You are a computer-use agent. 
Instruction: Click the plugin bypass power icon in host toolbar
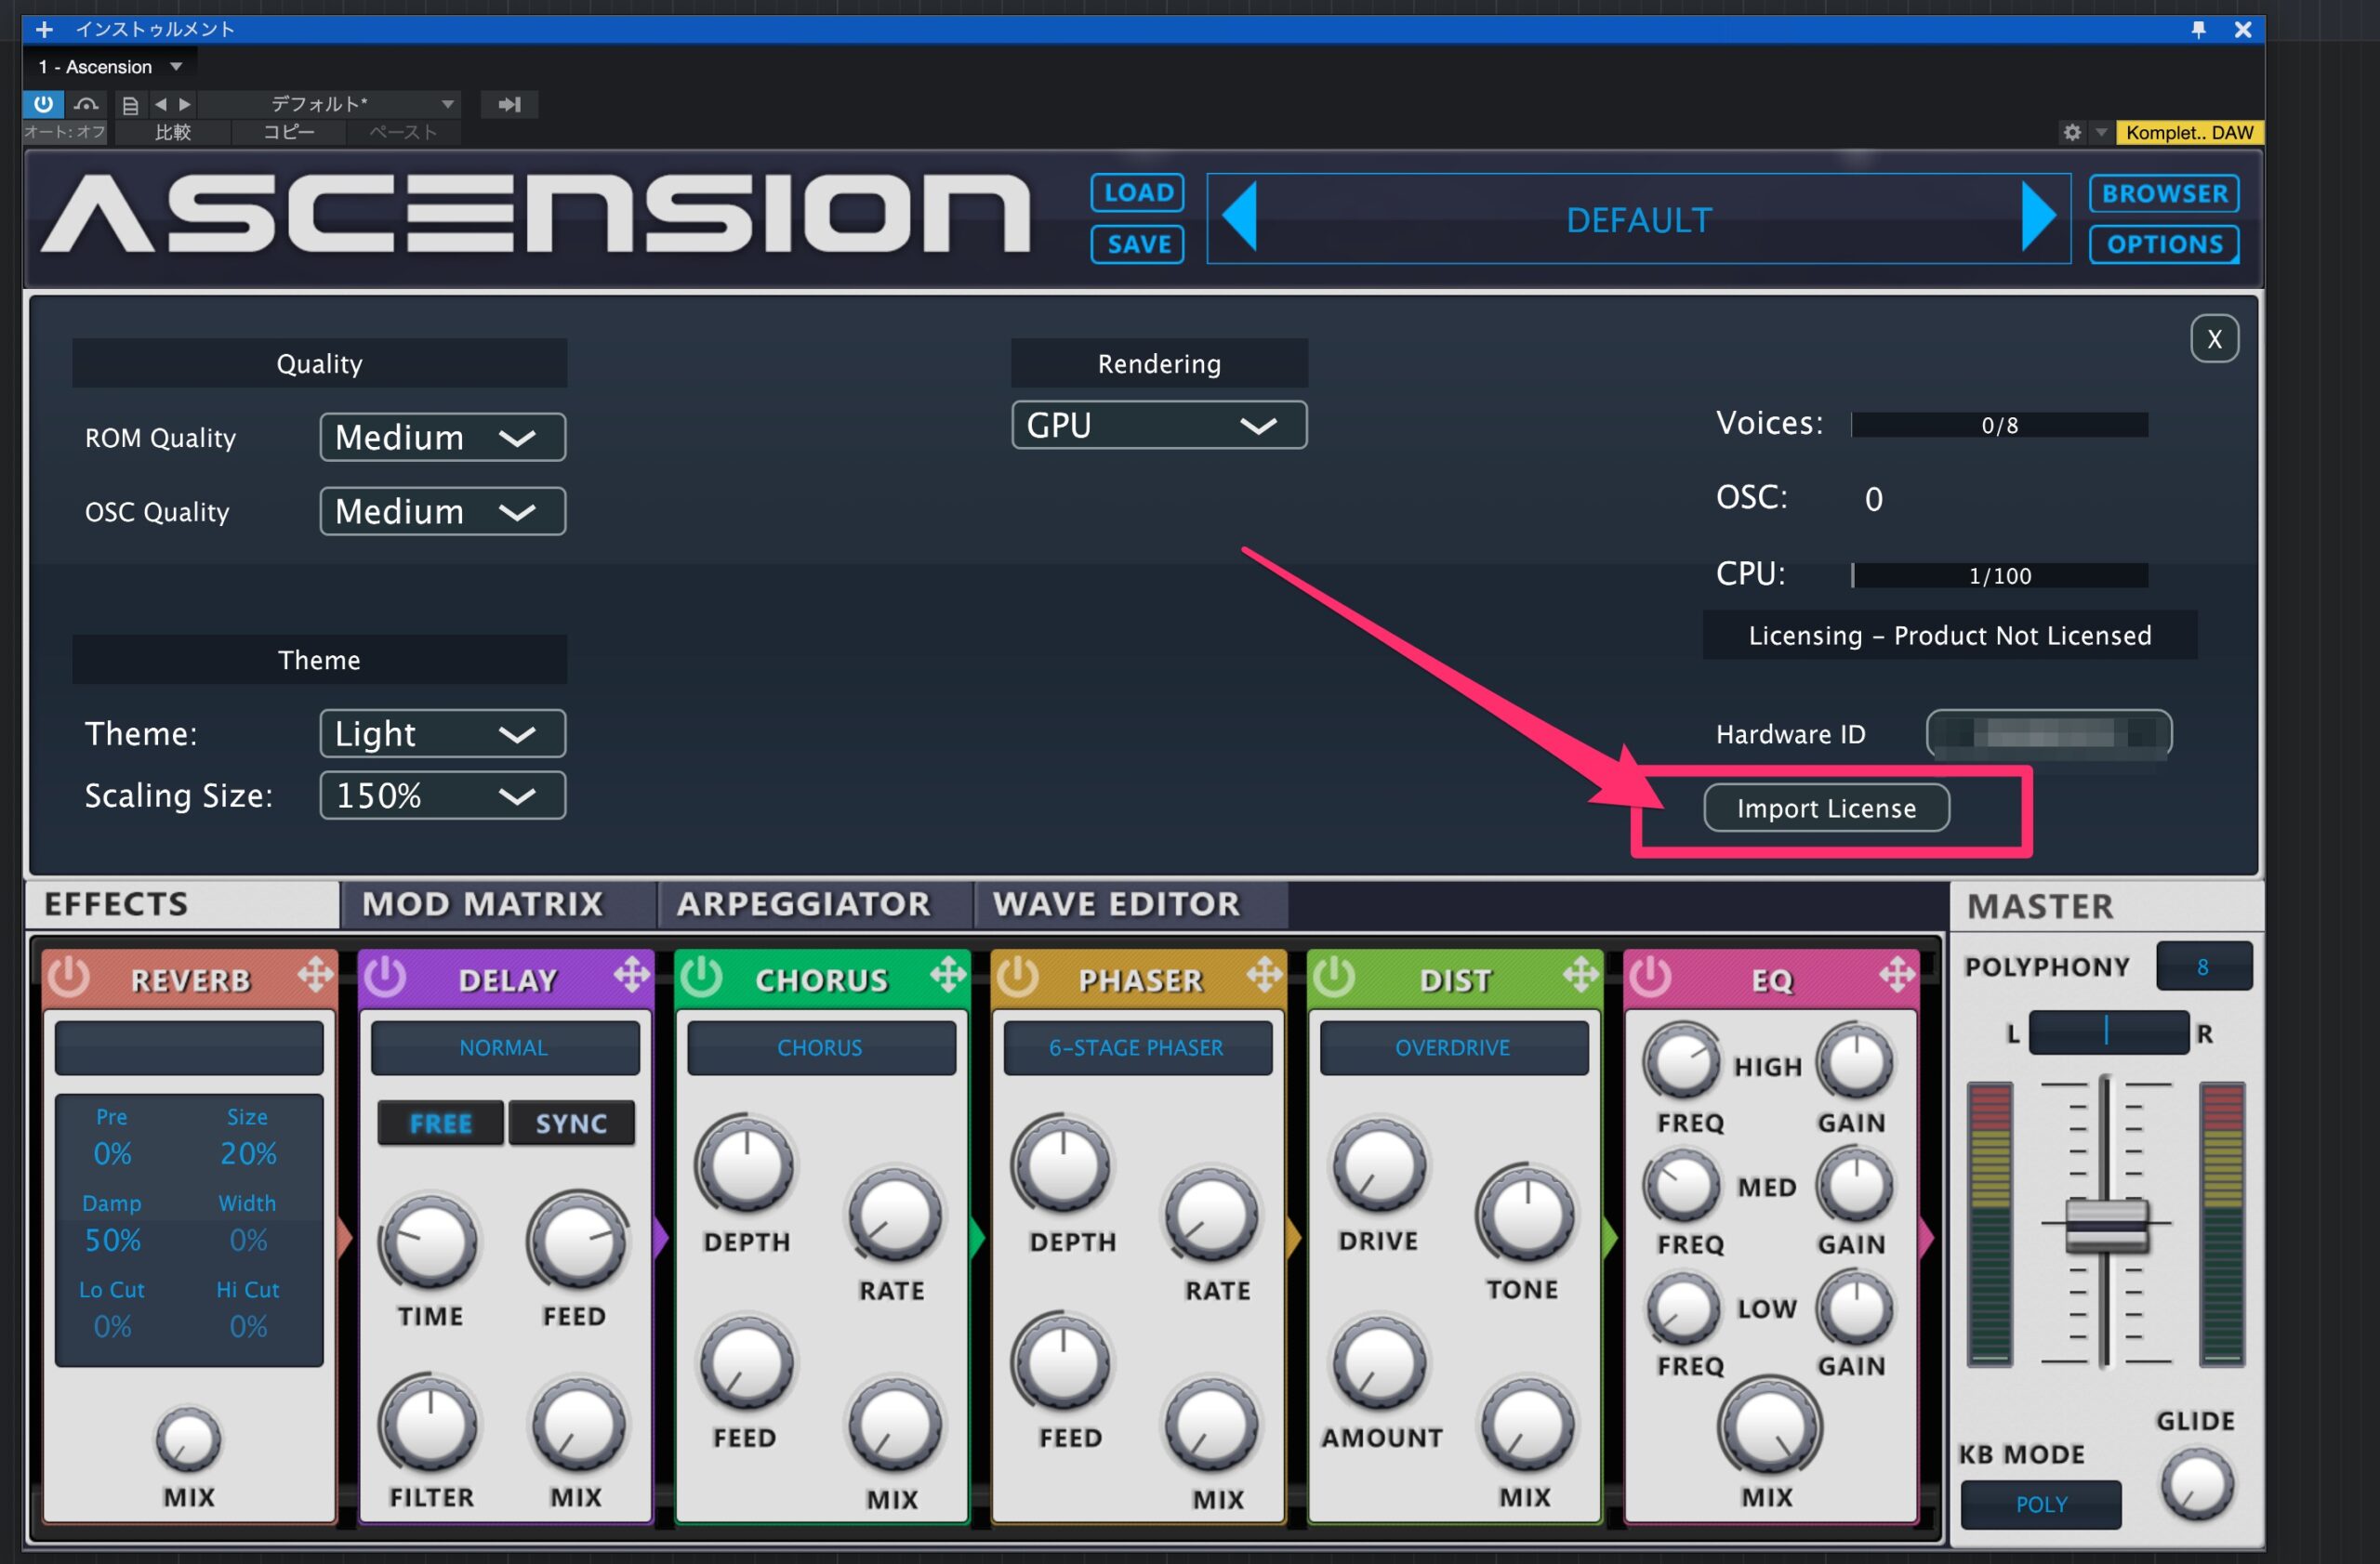coord(43,104)
